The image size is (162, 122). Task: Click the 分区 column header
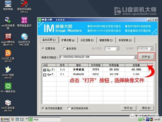[49, 65]
